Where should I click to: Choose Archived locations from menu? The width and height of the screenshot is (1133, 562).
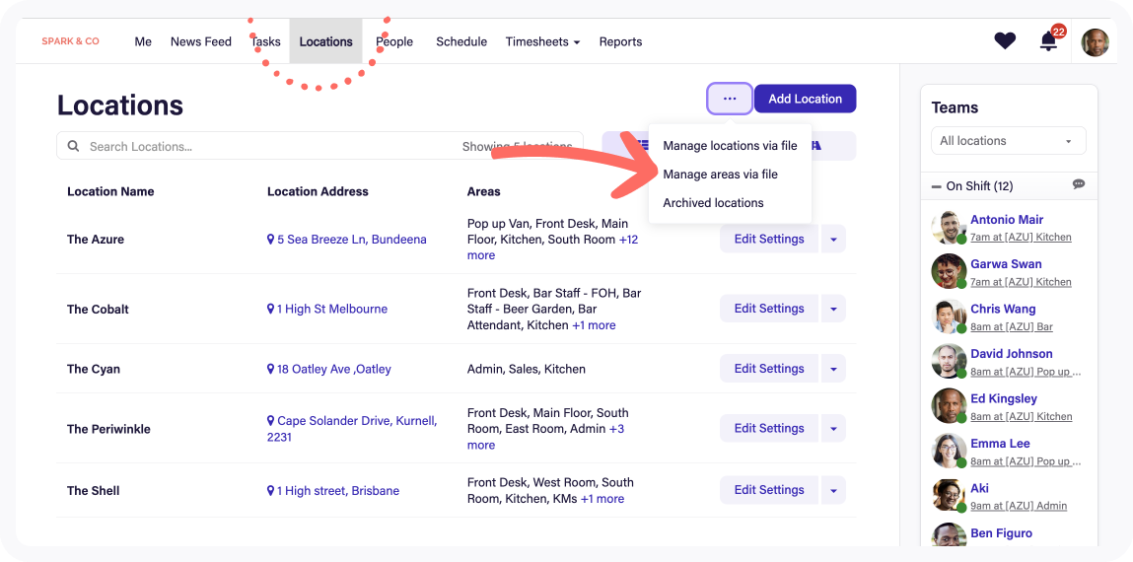pyautogui.click(x=713, y=203)
